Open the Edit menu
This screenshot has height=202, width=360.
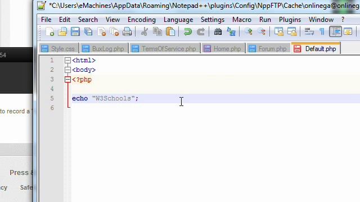click(65, 20)
